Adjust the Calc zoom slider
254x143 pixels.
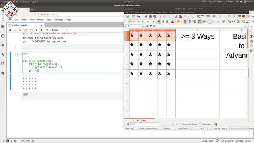coord(239,128)
